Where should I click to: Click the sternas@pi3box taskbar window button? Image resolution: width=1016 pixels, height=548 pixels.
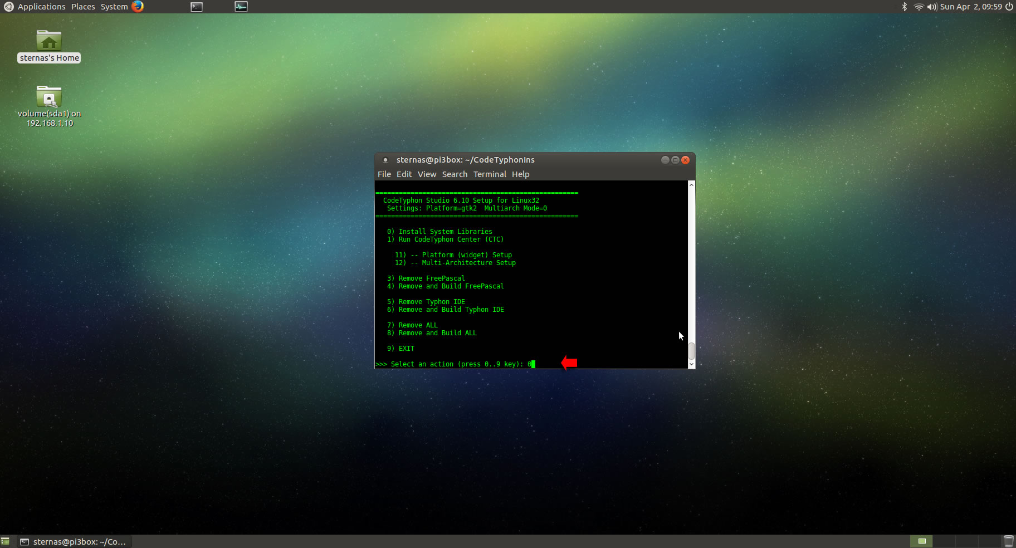coord(74,541)
